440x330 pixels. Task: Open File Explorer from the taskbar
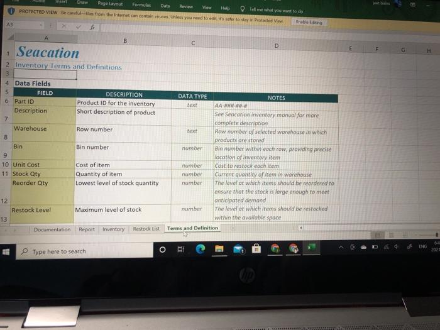coord(219,249)
